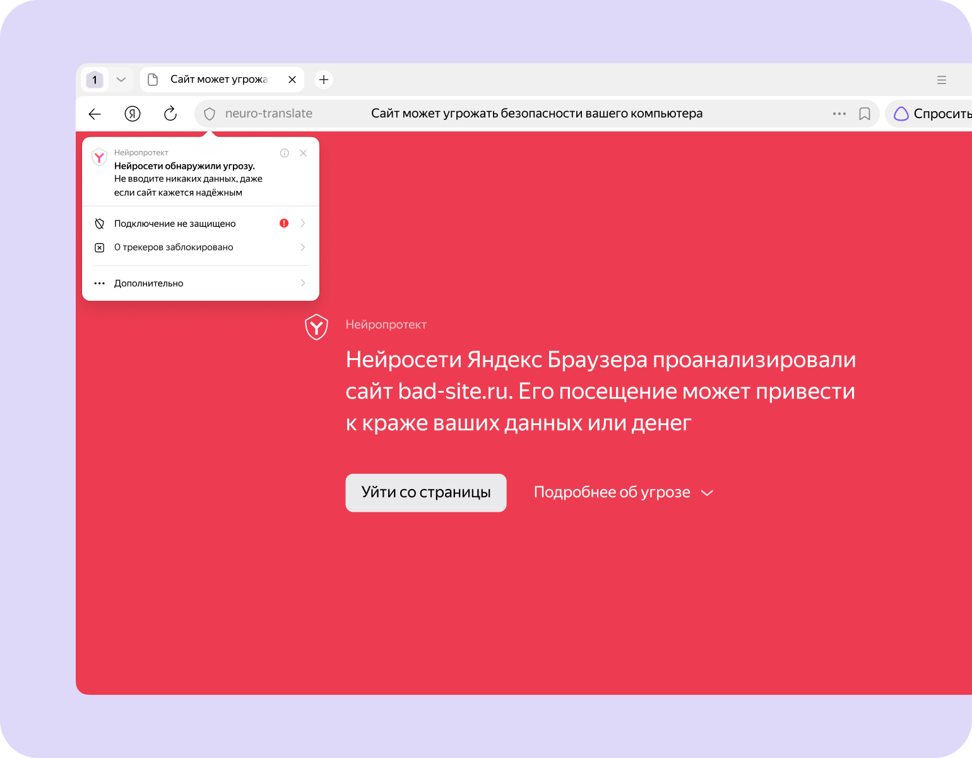Close the Нейропротект popup
Screen dimensions: 972x758
click(x=304, y=153)
